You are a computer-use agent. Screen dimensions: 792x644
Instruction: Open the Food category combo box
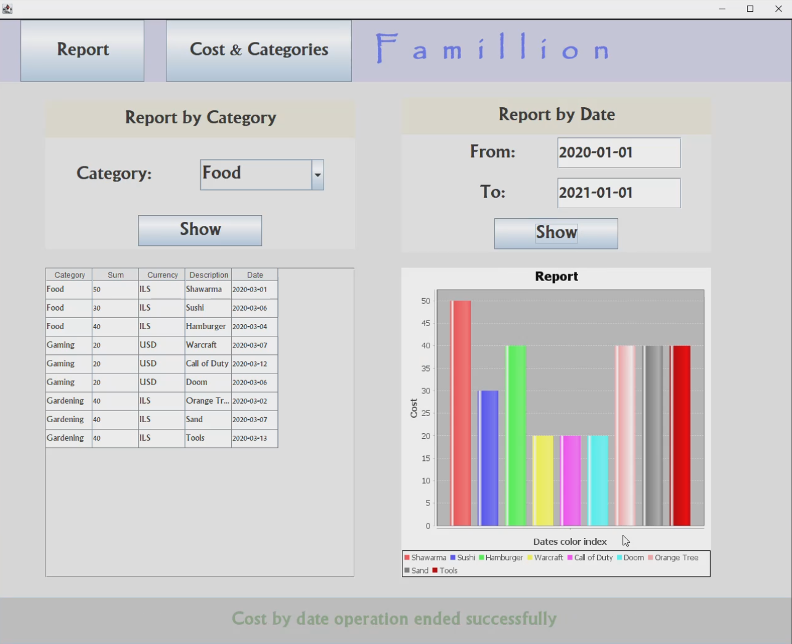(x=256, y=174)
